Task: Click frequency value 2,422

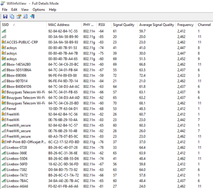Action: (181, 75)
